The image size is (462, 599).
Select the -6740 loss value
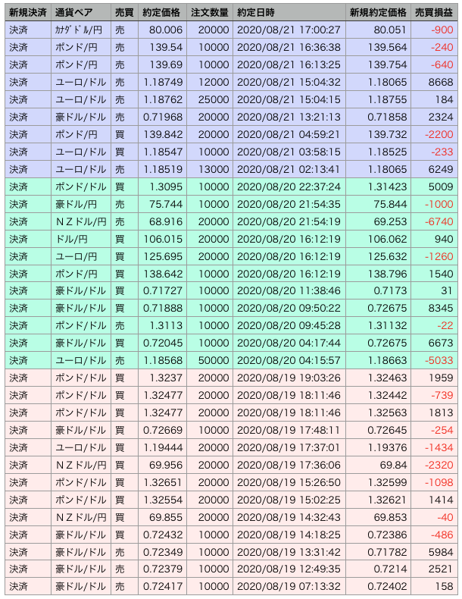click(x=437, y=221)
